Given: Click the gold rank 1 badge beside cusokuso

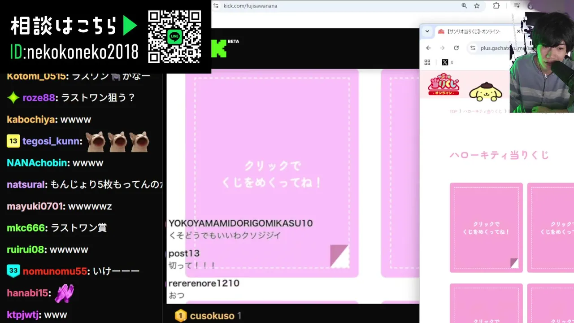Looking at the screenshot, I should [180, 316].
